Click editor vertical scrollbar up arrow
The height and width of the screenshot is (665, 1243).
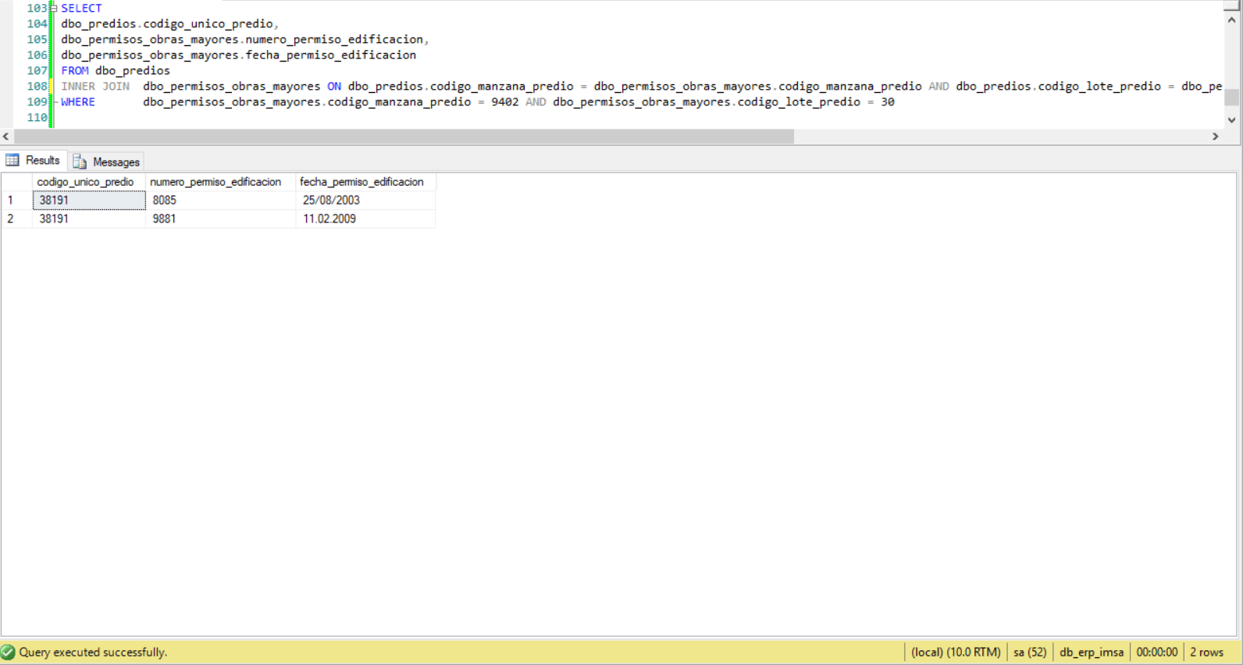[x=1232, y=20]
